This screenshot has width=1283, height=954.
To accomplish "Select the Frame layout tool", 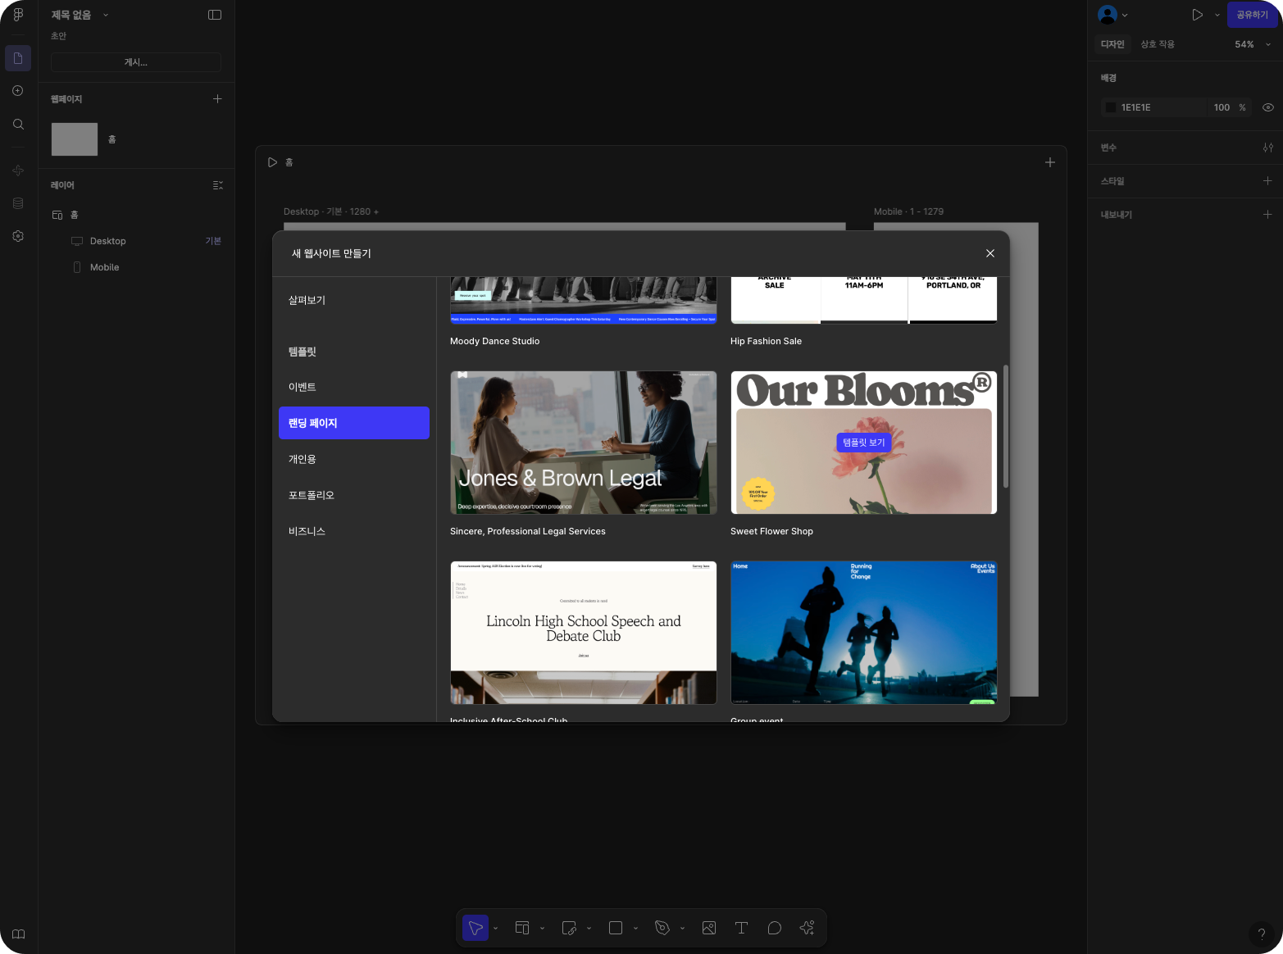I will tap(522, 928).
